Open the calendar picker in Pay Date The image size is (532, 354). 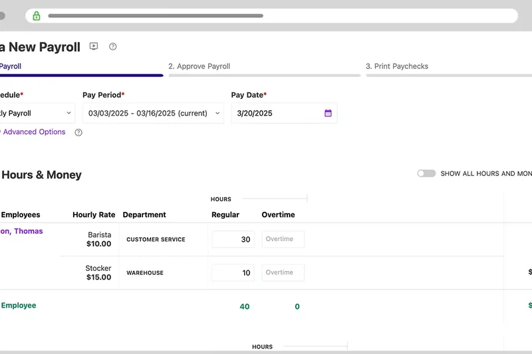[x=328, y=114]
